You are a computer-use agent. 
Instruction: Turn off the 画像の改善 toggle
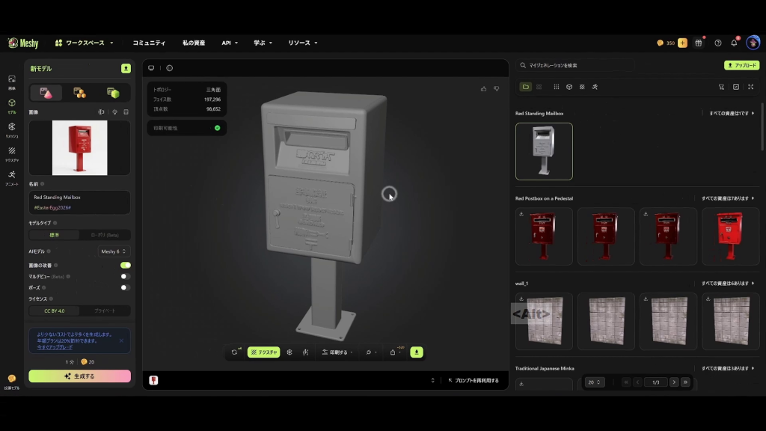click(126, 266)
